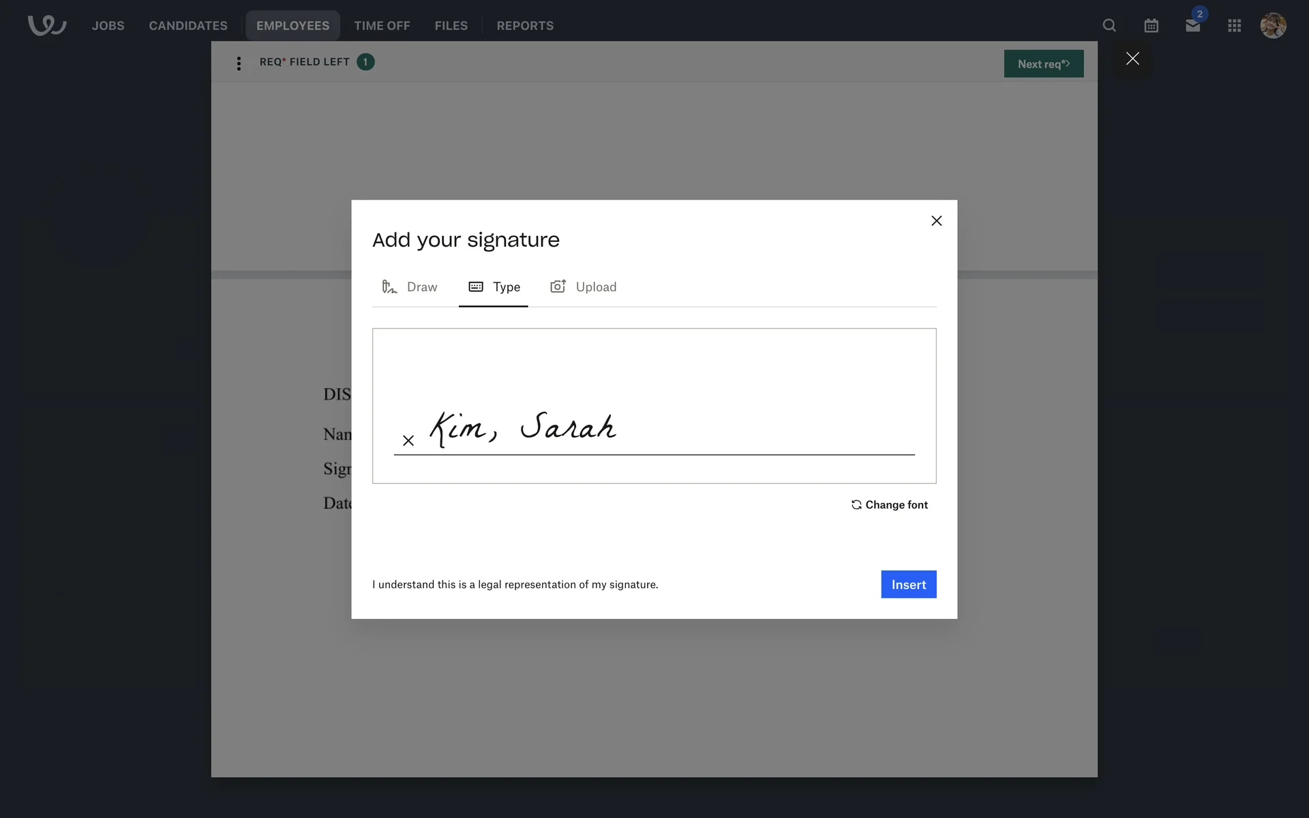
Task: Close the Add your signature dialog
Action: (x=936, y=221)
